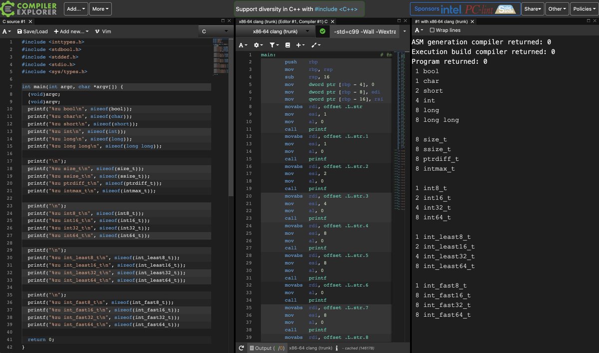This screenshot has height=353, width=599.
Task: Select the C source #1 tab
Action: (14, 21)
